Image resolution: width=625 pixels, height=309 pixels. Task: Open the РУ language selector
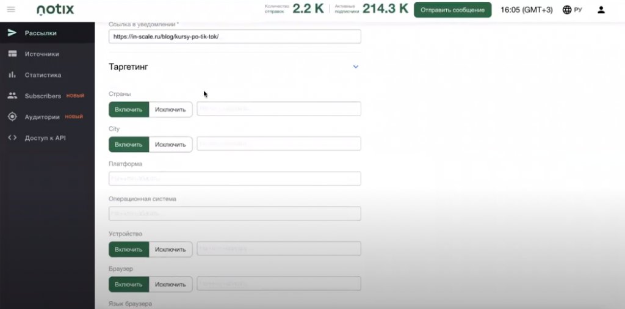572,10
